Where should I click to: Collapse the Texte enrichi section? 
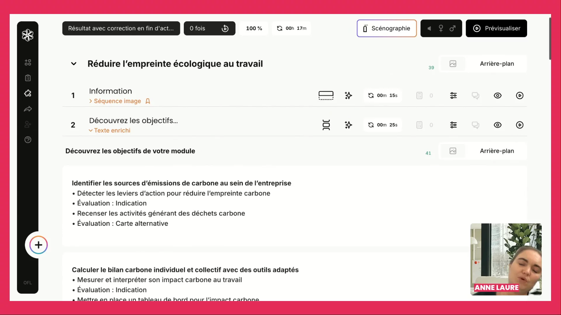click(110, 131)
